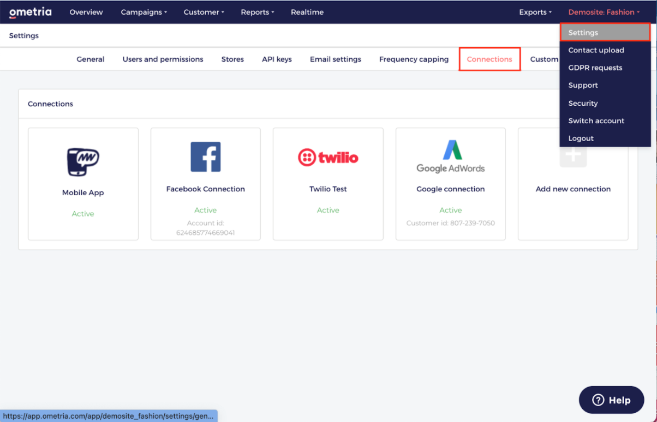
Task: Open the Twilio Test connection title
Action: pos(328,189)
